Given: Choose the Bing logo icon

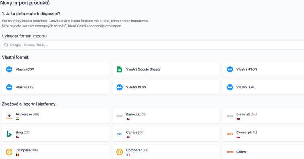Looking at the screenshot, I should (x=9, y=134).
